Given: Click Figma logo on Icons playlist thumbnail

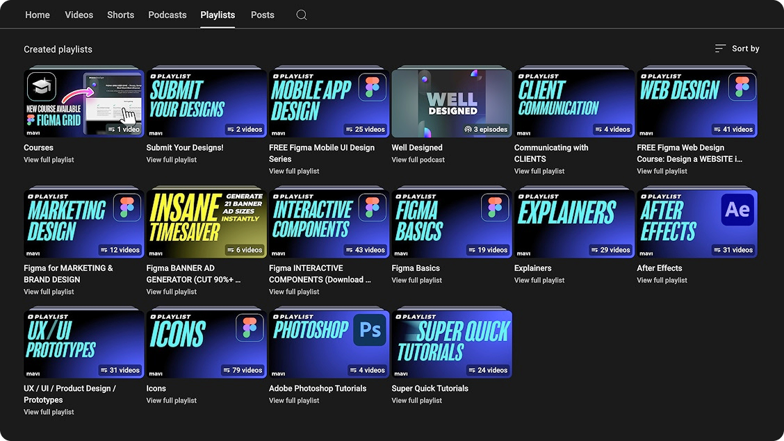Looking at the screenshot, I should pyautogui.click(x=250, y=328).
